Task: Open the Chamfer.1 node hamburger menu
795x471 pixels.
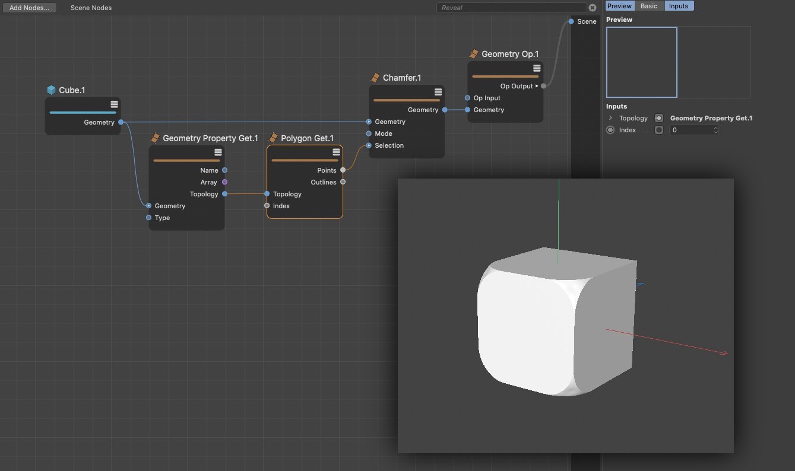Action: [x=438, y=92]
